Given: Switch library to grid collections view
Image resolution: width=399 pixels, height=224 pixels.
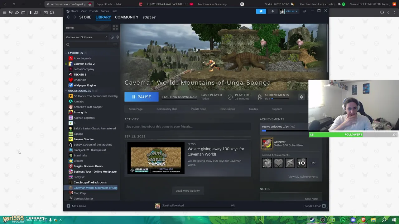Looking at the screenshot, I should (115, 28).
